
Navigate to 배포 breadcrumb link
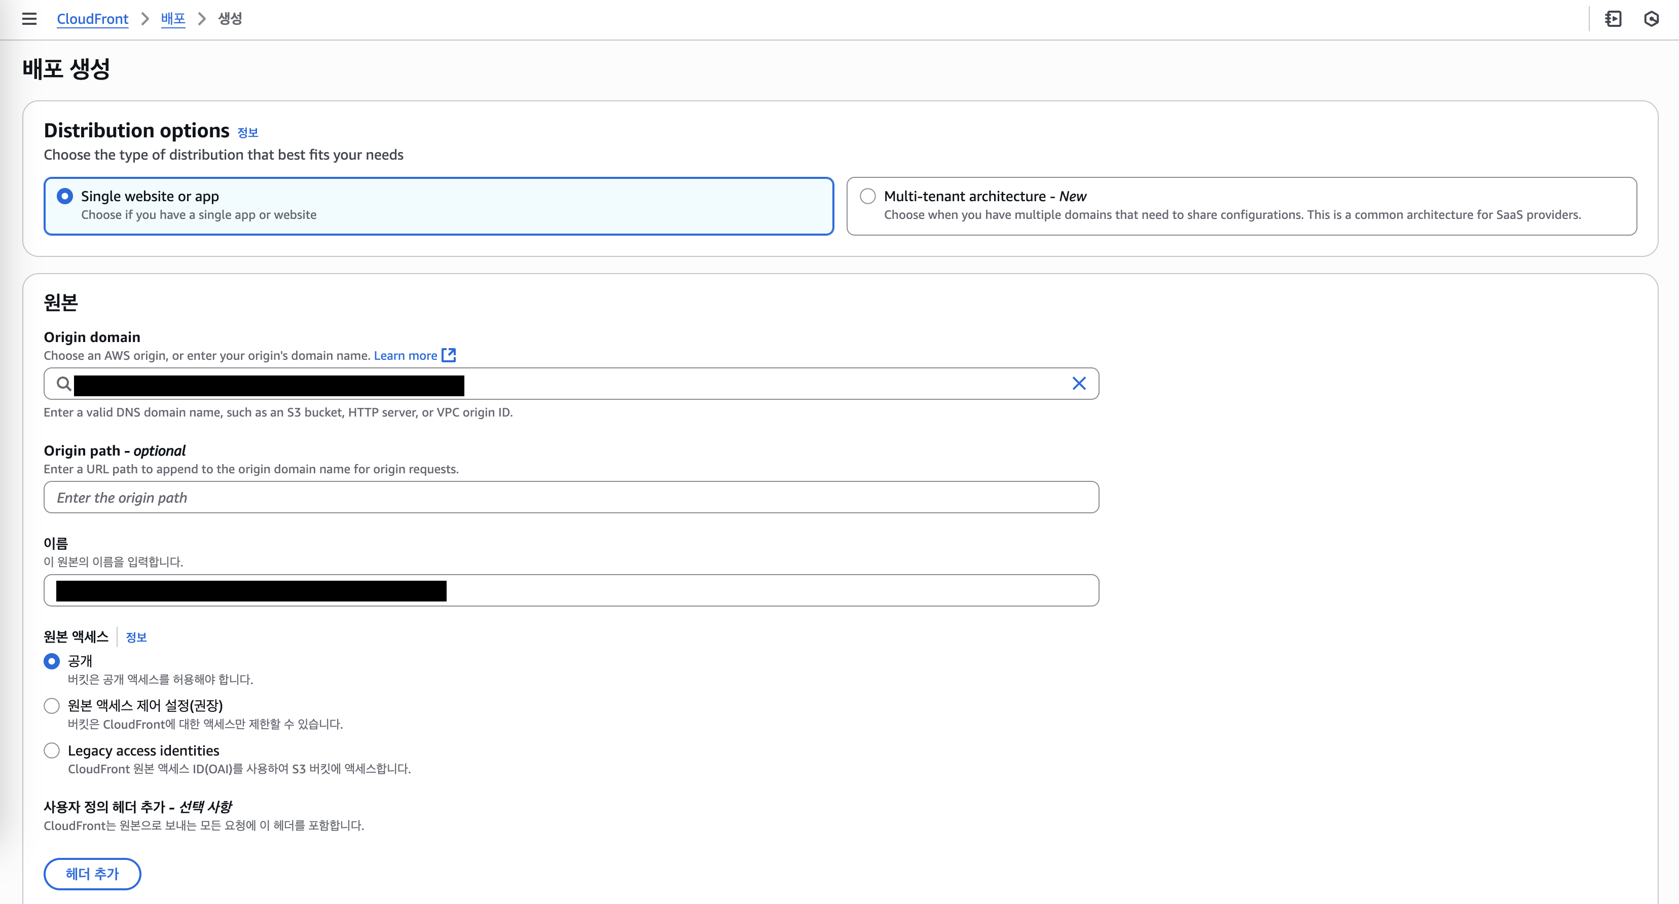(173, 19)
